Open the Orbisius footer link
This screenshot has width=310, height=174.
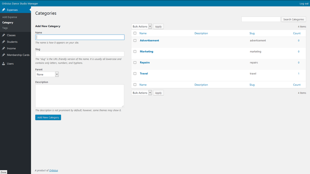click(54, 170)
